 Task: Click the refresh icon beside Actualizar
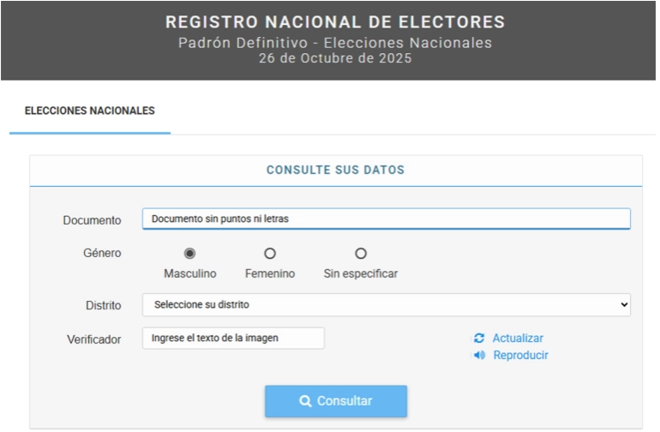[479, 339]
